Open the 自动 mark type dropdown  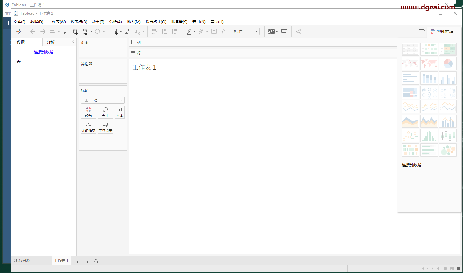[x=103, y=100]
